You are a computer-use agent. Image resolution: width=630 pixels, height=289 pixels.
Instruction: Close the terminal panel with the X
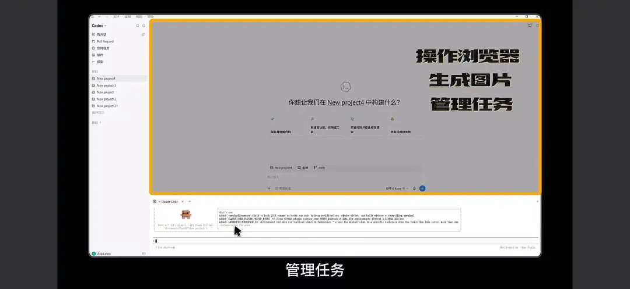[538, 202]
